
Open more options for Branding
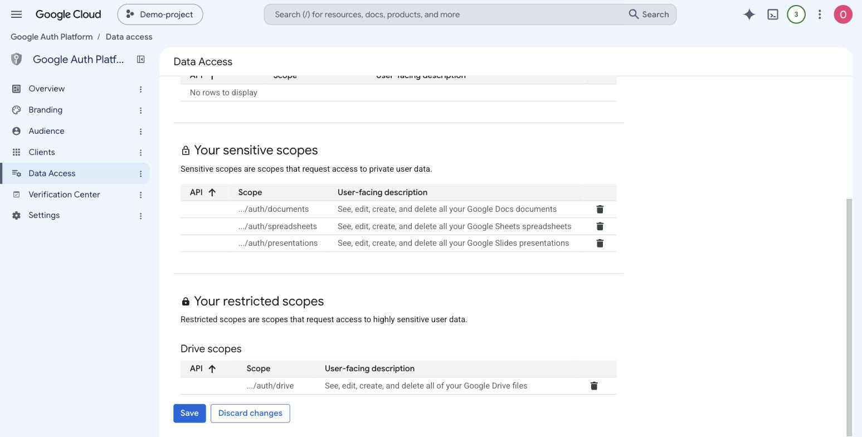click(x=140, y=110)
